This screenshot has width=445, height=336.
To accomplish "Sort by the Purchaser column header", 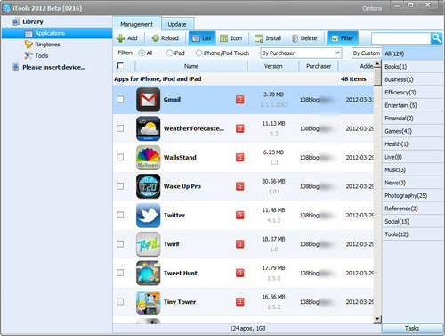I will 319,66.
